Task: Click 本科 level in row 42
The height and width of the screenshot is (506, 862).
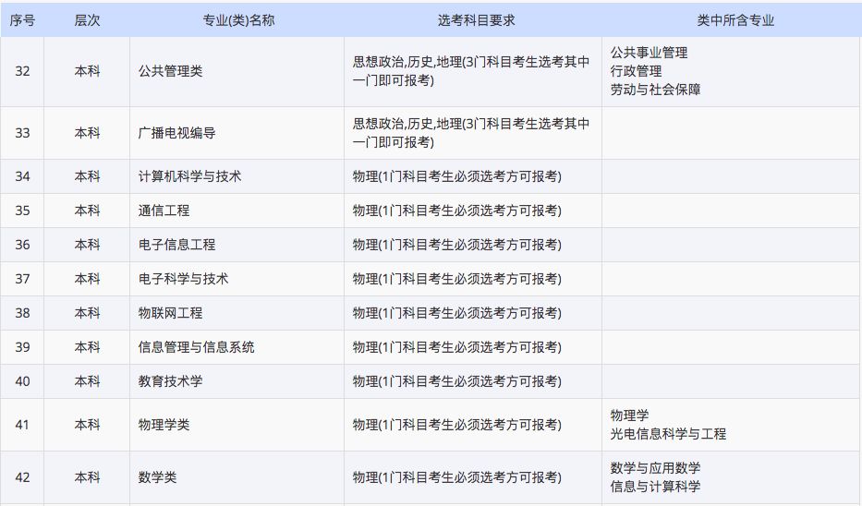Action: click(x=87, y=477)
